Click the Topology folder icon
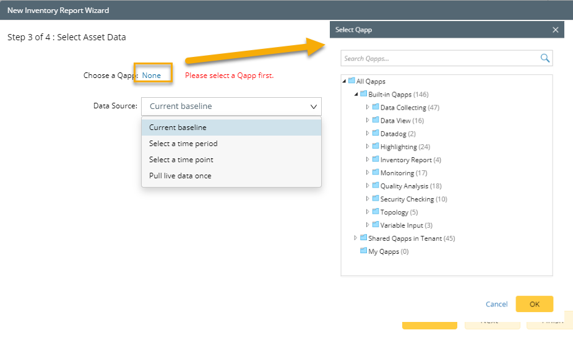573x343 pixels. click(375, 212)
